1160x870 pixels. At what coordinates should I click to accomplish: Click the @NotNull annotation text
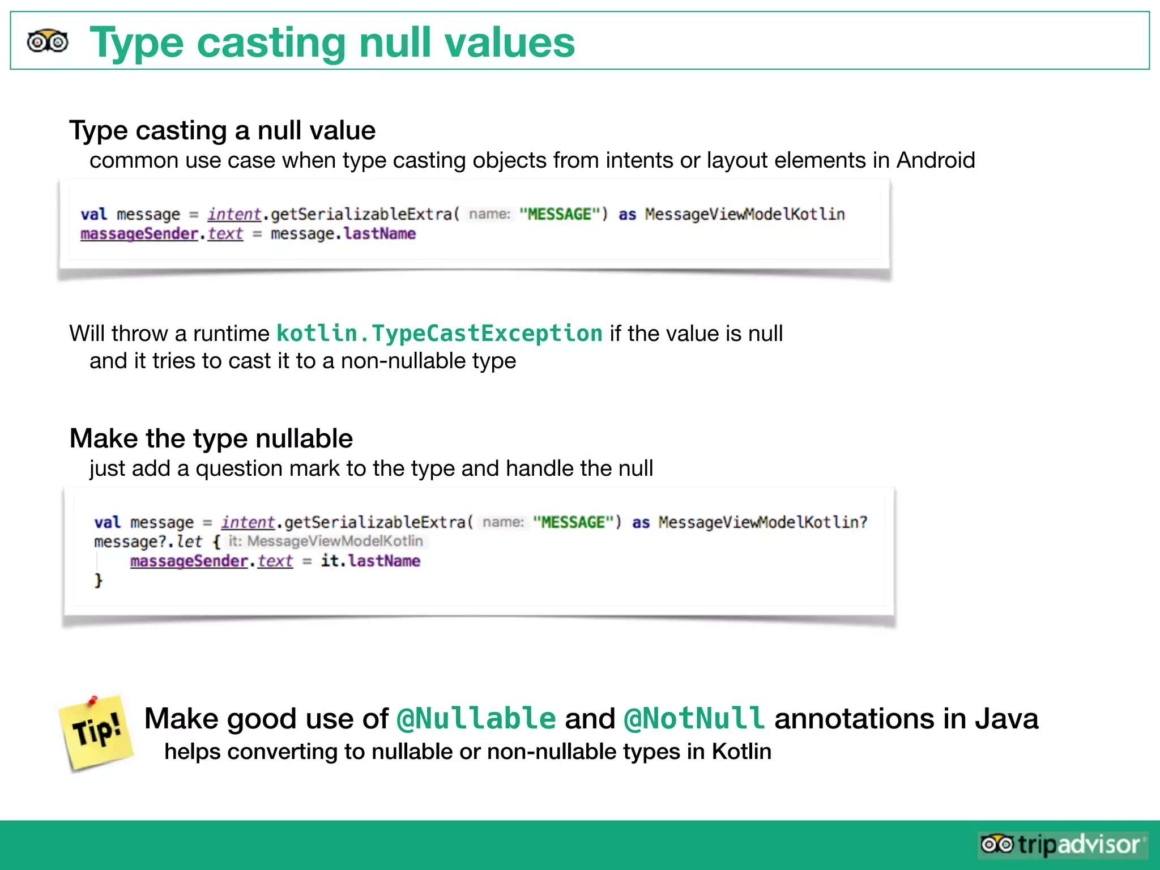694,718
